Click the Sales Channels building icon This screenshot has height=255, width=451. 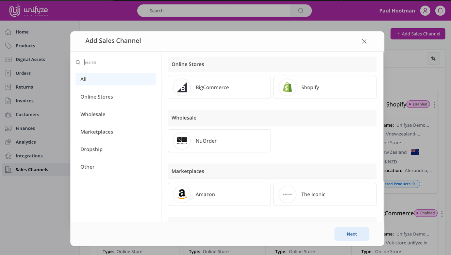coord(8,169)
